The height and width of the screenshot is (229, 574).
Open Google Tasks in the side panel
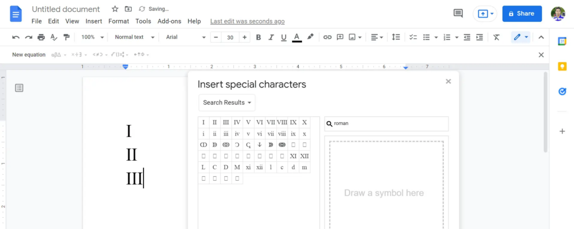click(x=562, y=91)
